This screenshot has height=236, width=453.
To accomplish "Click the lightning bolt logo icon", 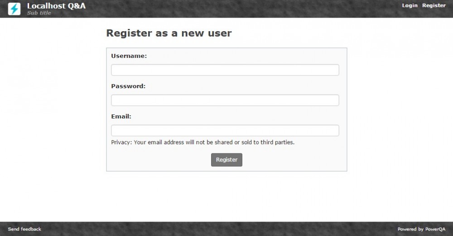I will click(14, 9).
